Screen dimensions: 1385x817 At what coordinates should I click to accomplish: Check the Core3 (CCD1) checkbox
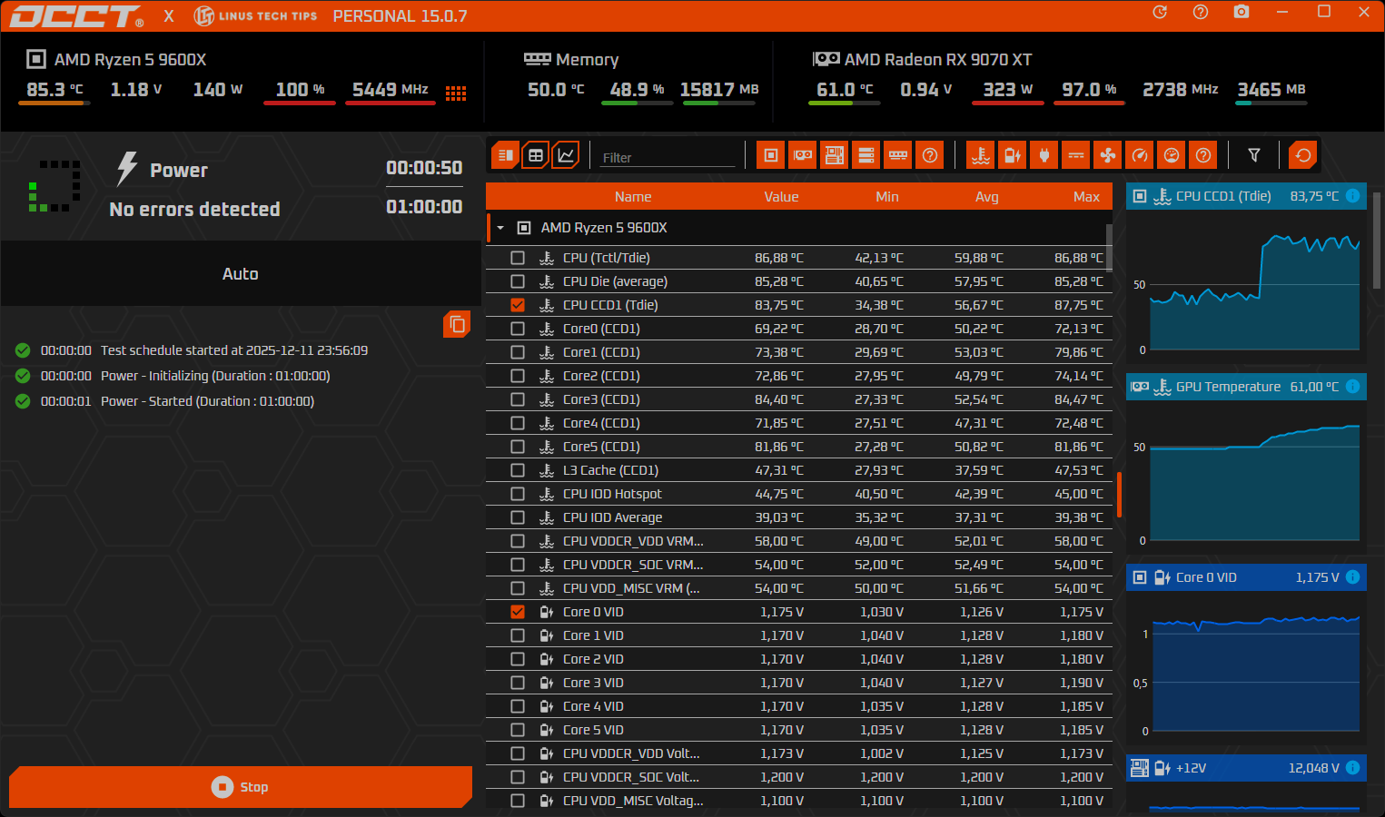pyautogui.click(x=518, y=399)
